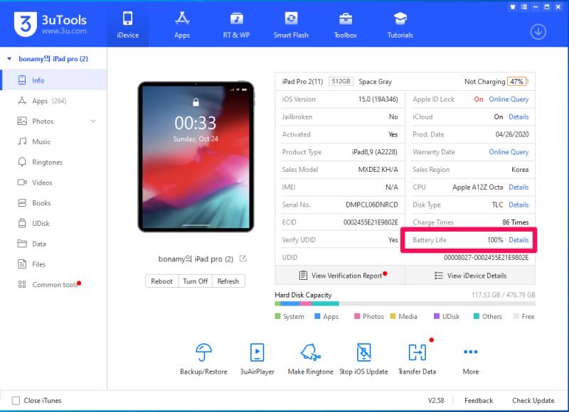The image size is (569, 412).
Task: Open CPU Details link
Action: (x=519, y=187)
